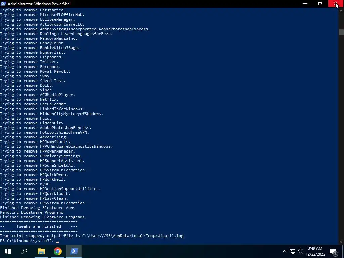Open the volume speaker tray icon

300,251
